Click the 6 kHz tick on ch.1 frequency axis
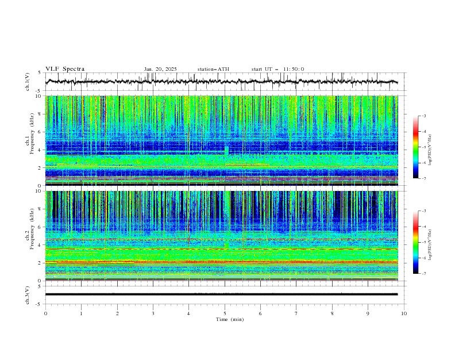The image size is (455, 352). (40, 132)
